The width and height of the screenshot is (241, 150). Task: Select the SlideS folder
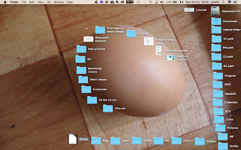[x=137, y=140]
